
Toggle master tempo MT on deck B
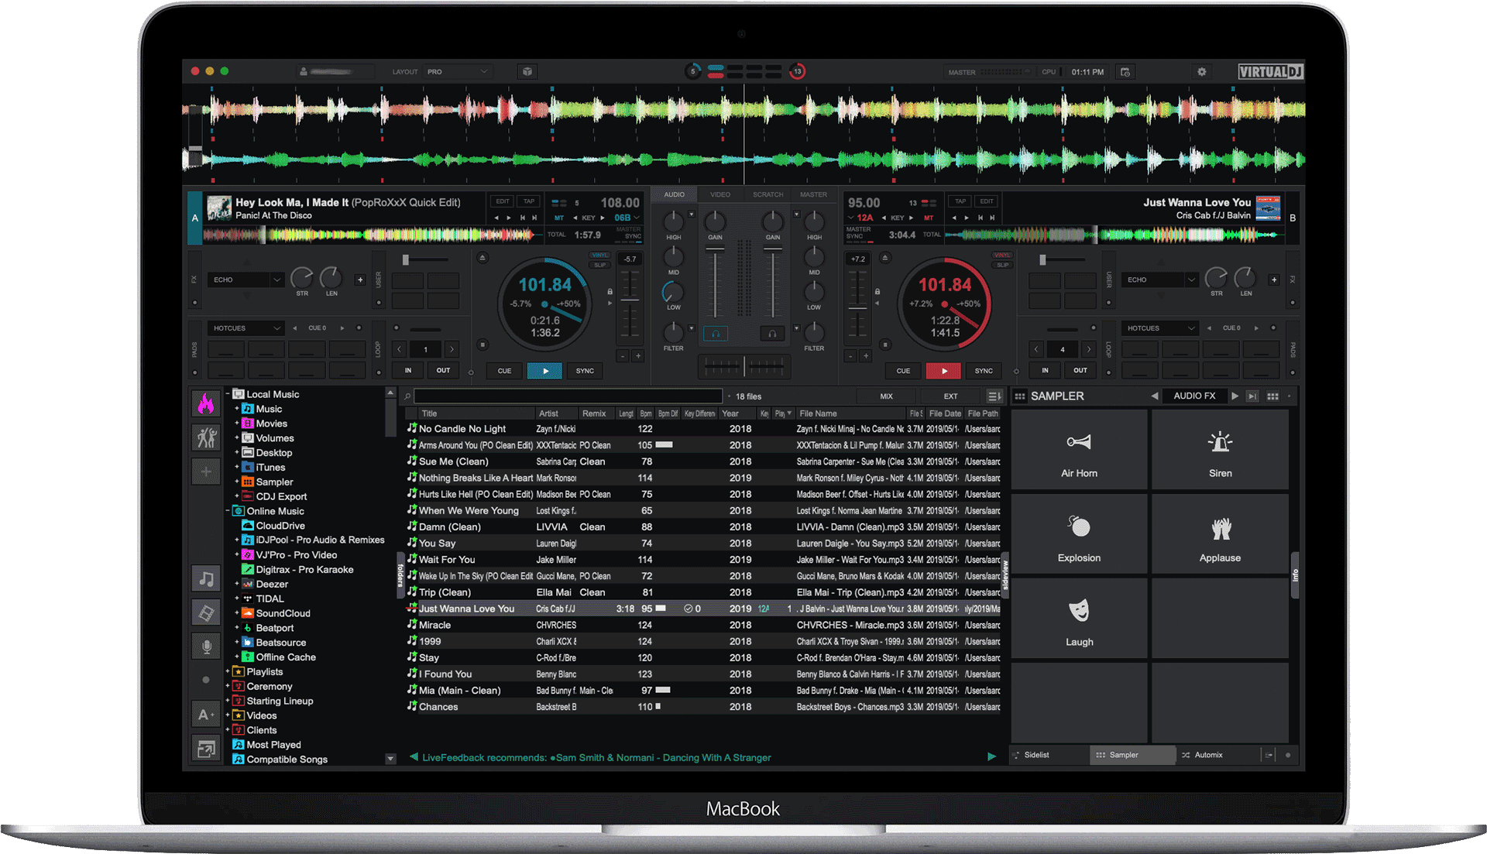[929, 218]
